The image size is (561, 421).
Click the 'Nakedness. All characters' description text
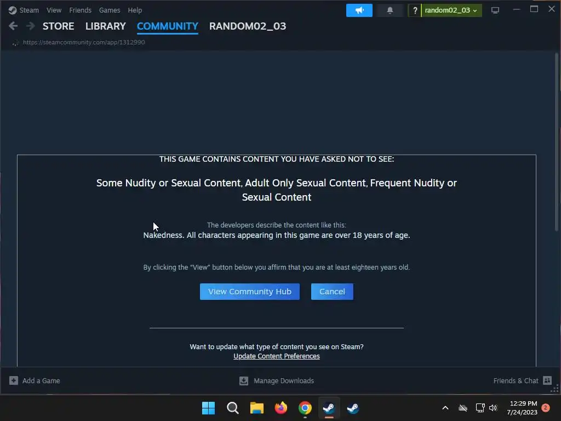point(277,235)
